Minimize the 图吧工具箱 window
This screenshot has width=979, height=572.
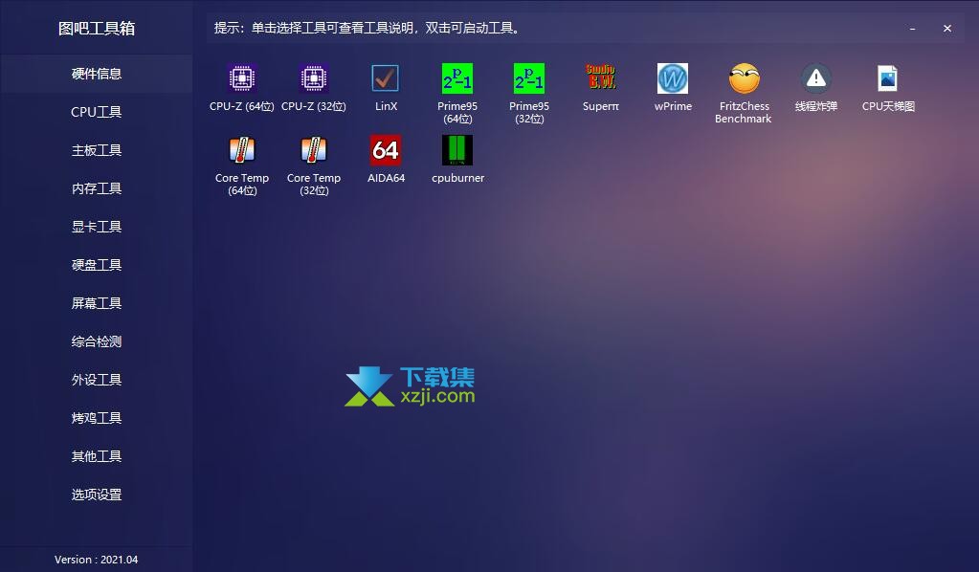pos(913,29)
